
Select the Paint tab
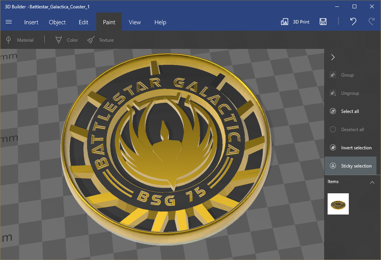coord(109,22)
